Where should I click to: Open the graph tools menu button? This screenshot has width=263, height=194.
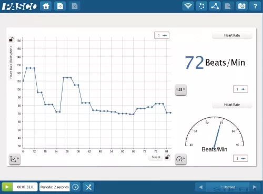pyautogui.click(x=15, y=159)
